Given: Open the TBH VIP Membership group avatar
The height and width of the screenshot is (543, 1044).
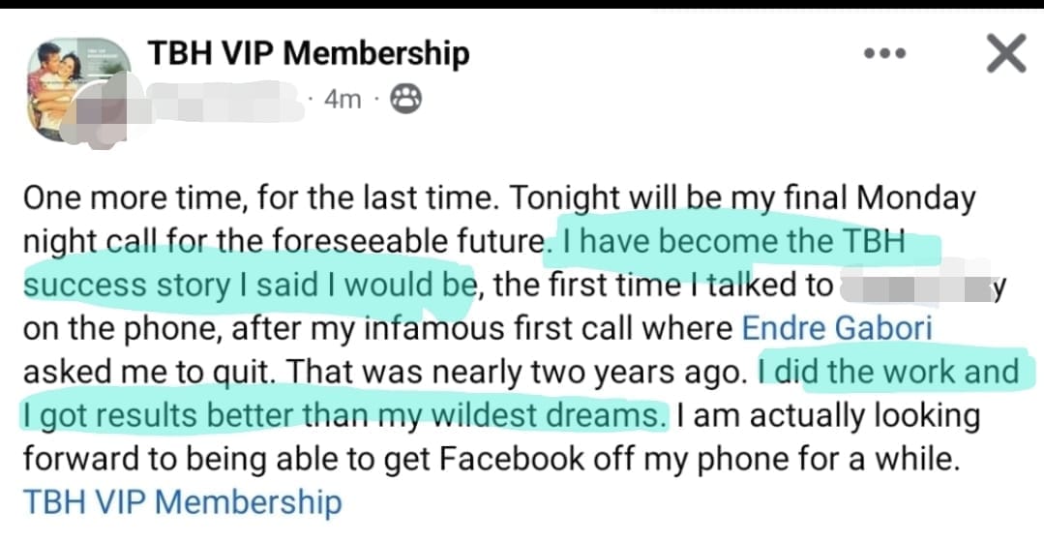Looking at the screenshot, I should [79, 77].
